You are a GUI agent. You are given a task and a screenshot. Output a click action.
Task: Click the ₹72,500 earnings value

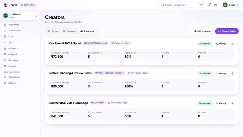pos(57,57)
